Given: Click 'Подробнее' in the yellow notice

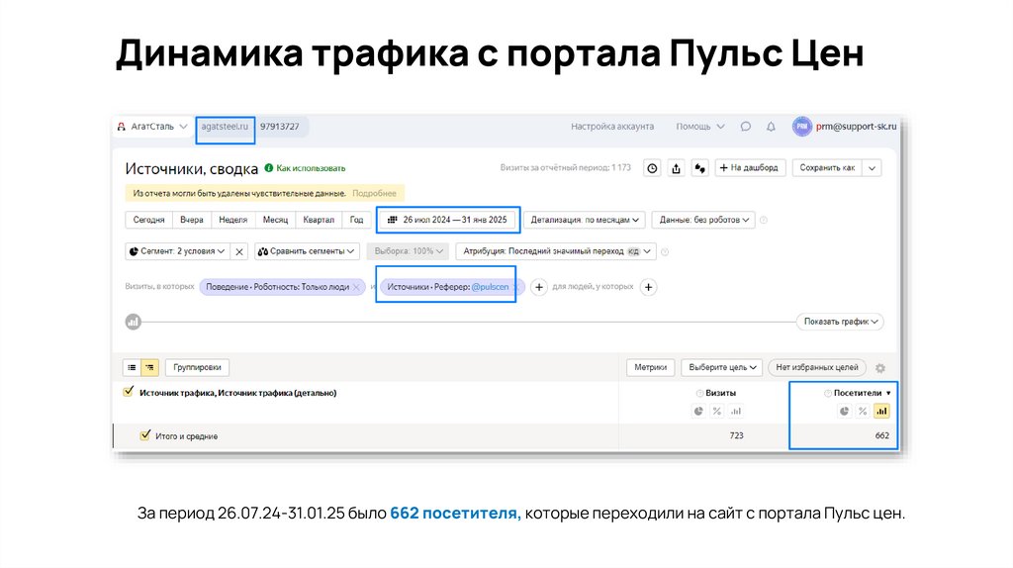Looking at the screenshot, I should click(374, 193).
